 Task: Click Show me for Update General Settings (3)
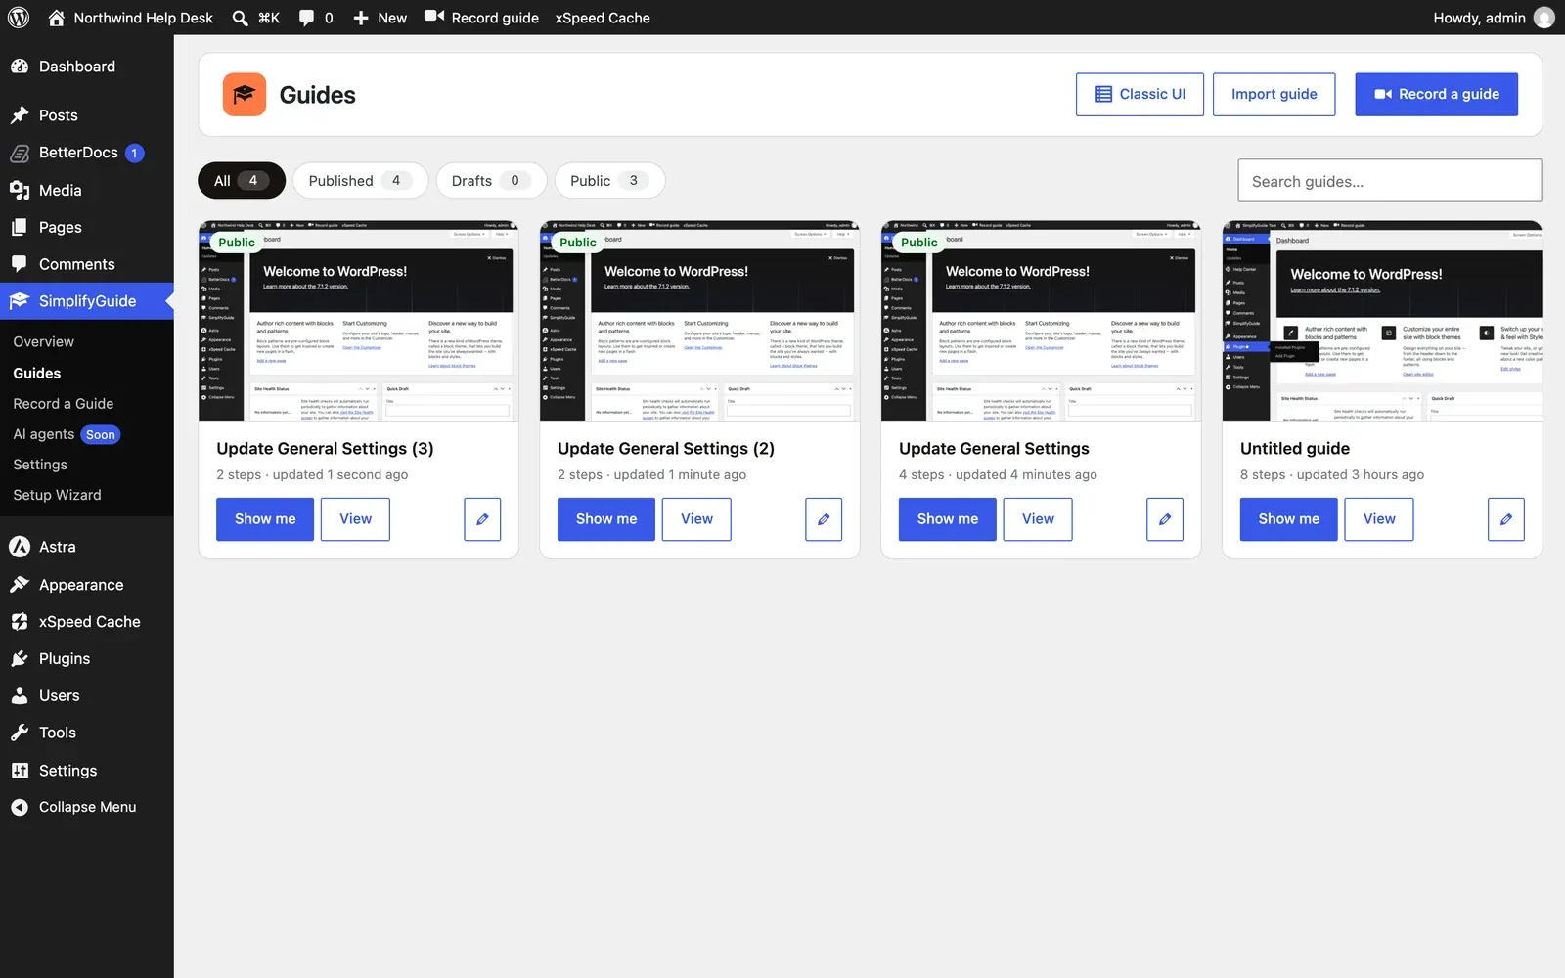tap(265, 519)
